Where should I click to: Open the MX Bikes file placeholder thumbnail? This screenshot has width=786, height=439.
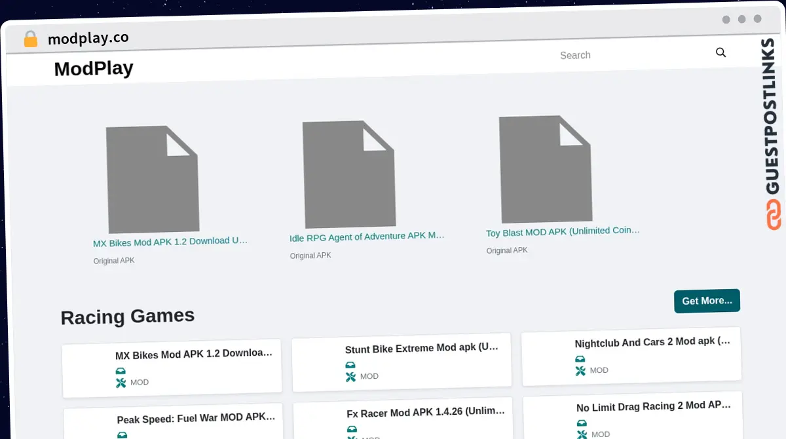153,179
